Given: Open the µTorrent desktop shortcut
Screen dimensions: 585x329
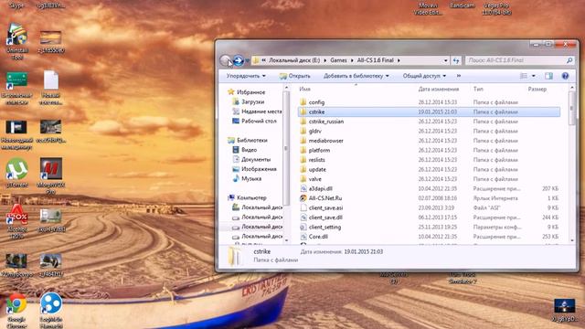Looking at the screenshot, I should pyautogui.click(x=16, y=172).
